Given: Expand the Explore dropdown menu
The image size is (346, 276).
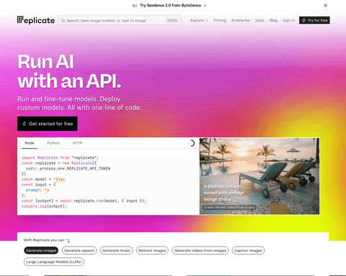Looking at the screenshot, I should [x=199, y=20].
